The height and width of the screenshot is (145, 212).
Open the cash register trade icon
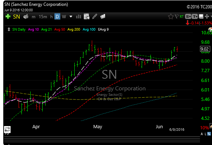click(x=26, y=16)
